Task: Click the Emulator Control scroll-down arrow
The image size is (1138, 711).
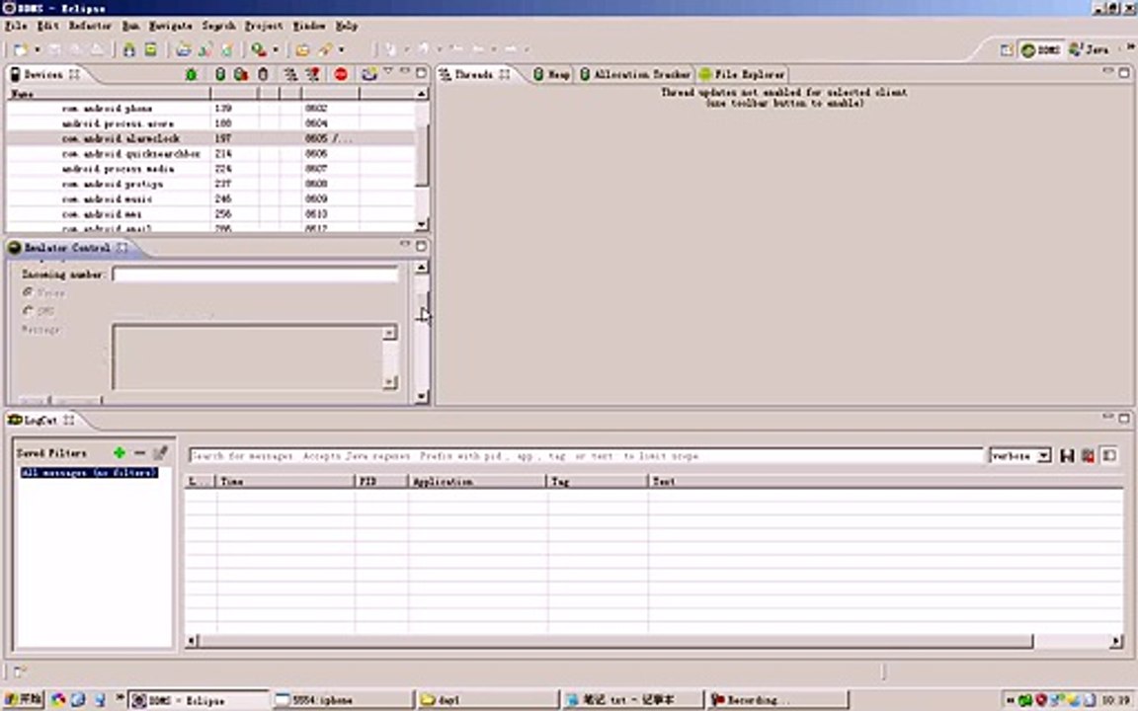Action: tap(421, 397)
